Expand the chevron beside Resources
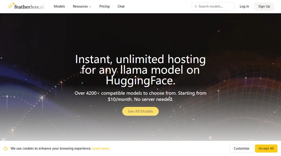Viewport: 281px width, 156px height. coord(90,7)
